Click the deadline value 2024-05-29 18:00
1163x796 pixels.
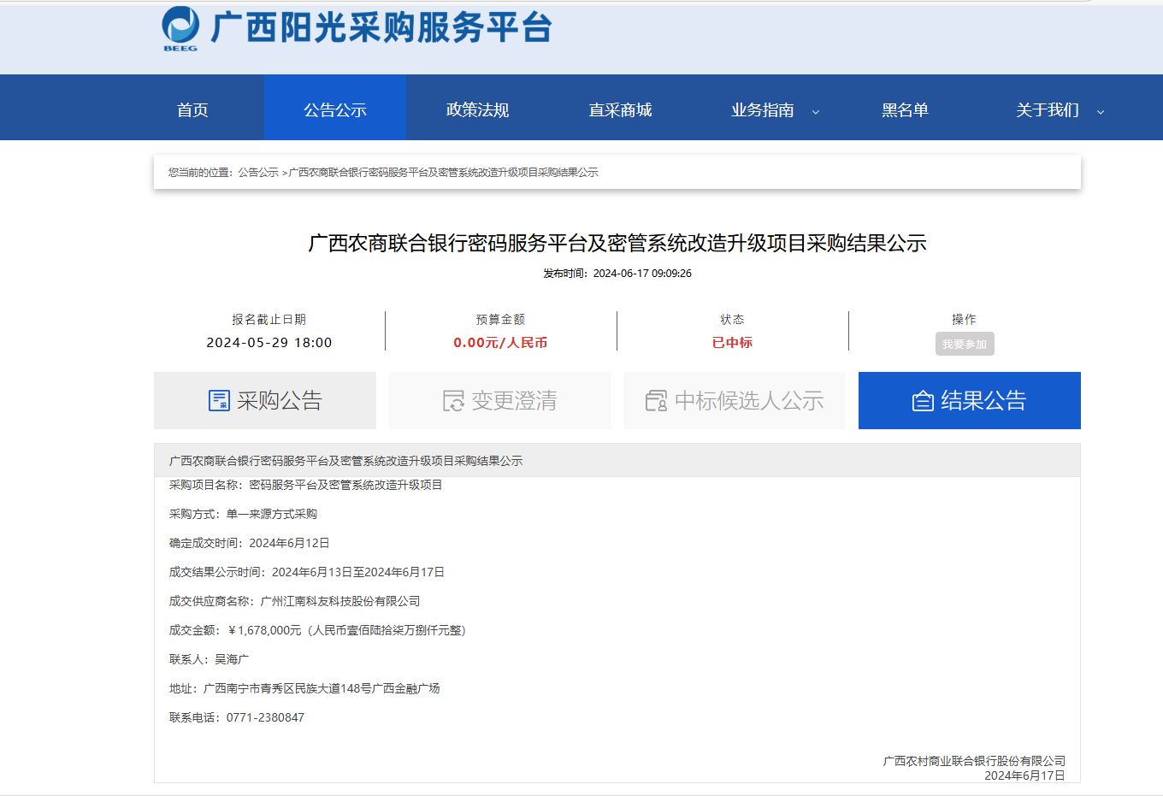(269, 343)
